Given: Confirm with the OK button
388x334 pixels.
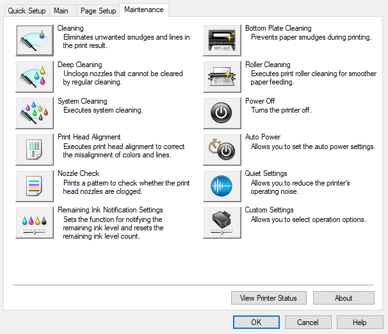Looking at the screenshot, I should click(x=256, y=322).
